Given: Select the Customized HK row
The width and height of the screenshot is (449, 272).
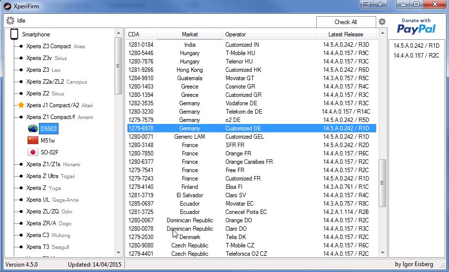Looking at the screenshot, I should click(251, 69).
